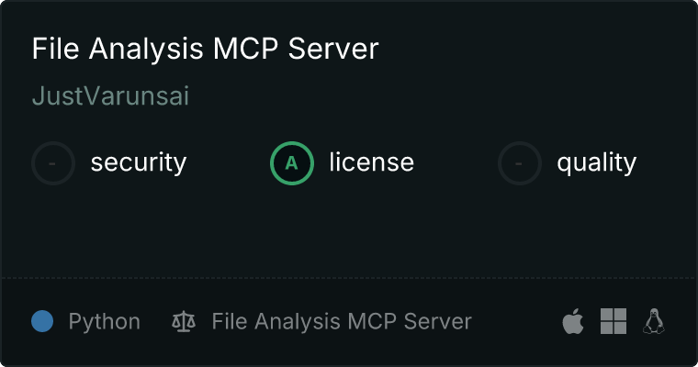Click the blue Python language dot
698x367 pixels.
click(42, 321)
